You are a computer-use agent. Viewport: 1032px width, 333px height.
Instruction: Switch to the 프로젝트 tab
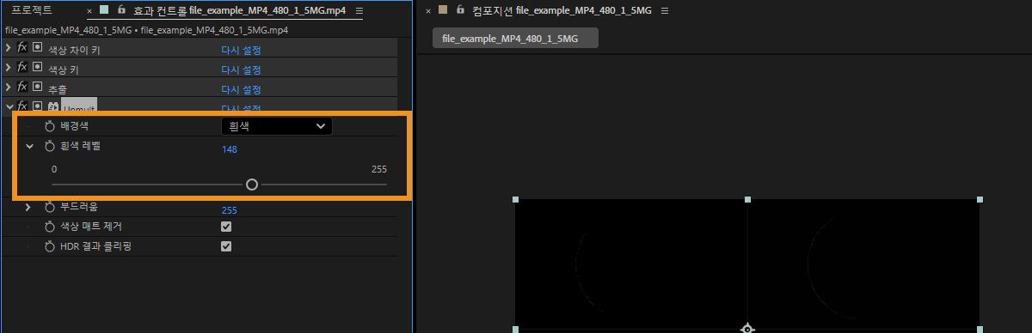pyautogui.click(x=32, y=10)
